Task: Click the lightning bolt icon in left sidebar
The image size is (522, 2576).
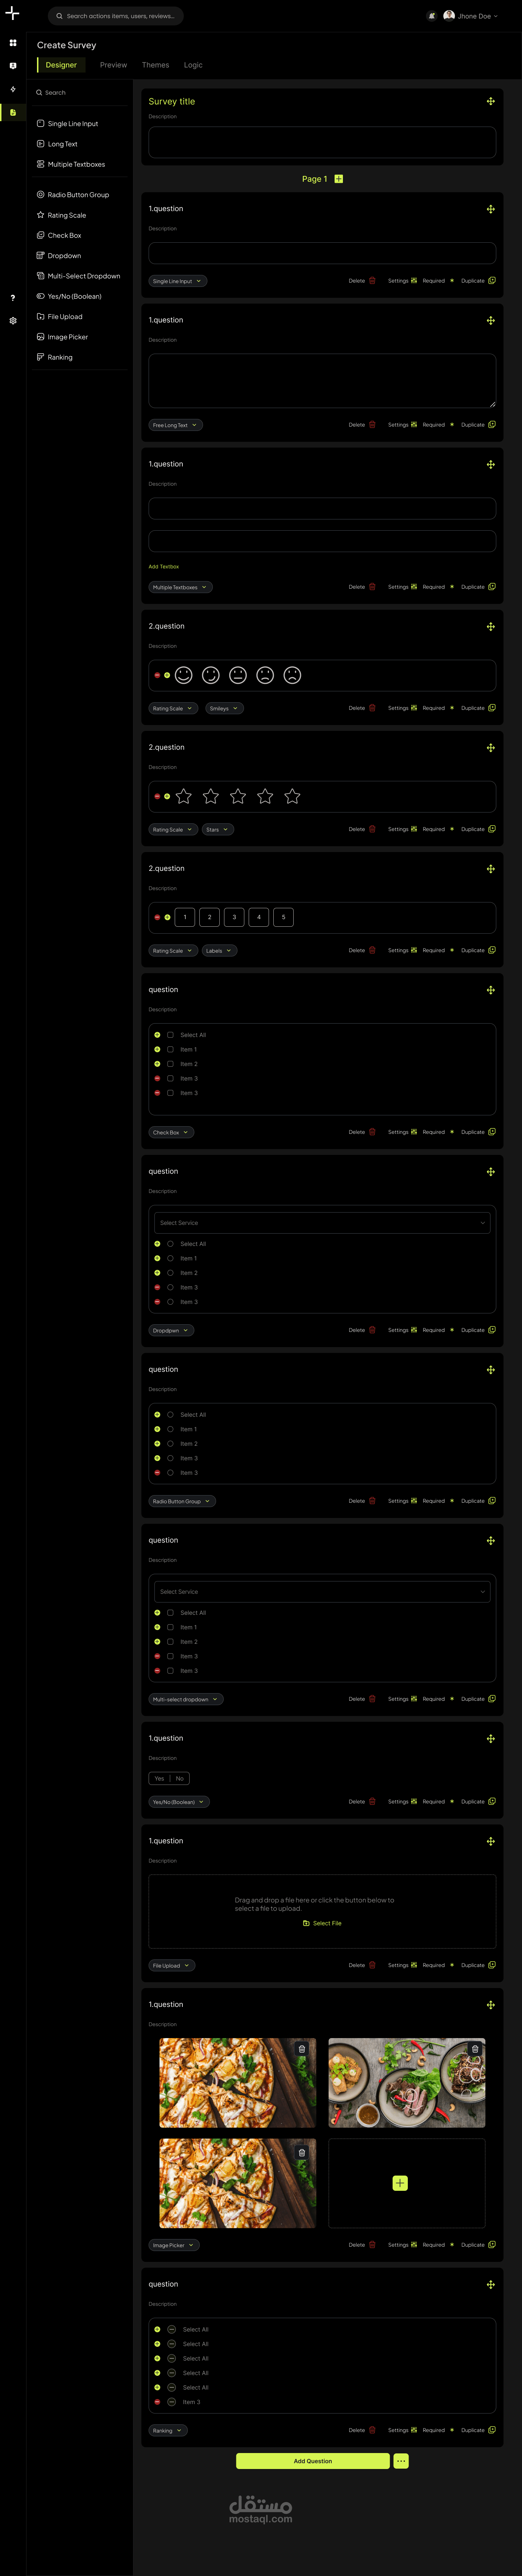Action: pos(13,89)
